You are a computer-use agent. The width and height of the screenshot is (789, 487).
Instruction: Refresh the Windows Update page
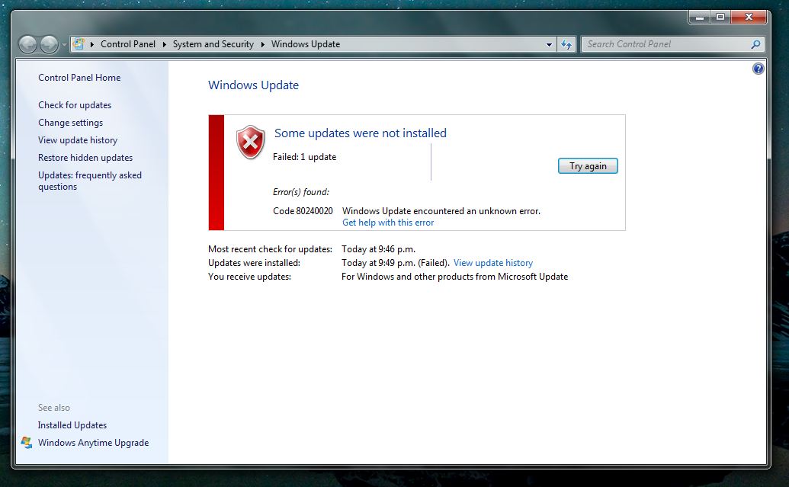pos(566,44)
